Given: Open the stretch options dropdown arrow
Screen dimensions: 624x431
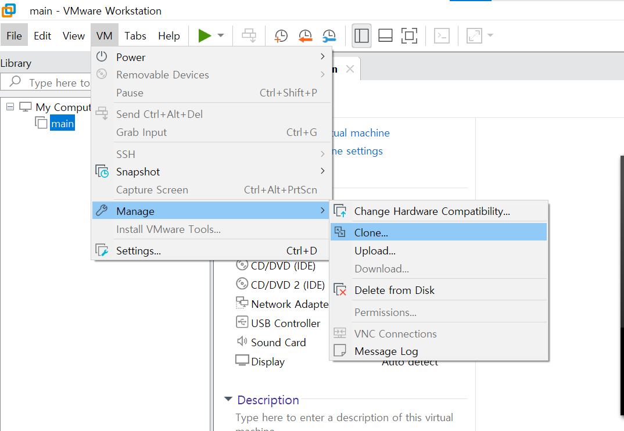Looking at the screenshot, I should 490,35.
